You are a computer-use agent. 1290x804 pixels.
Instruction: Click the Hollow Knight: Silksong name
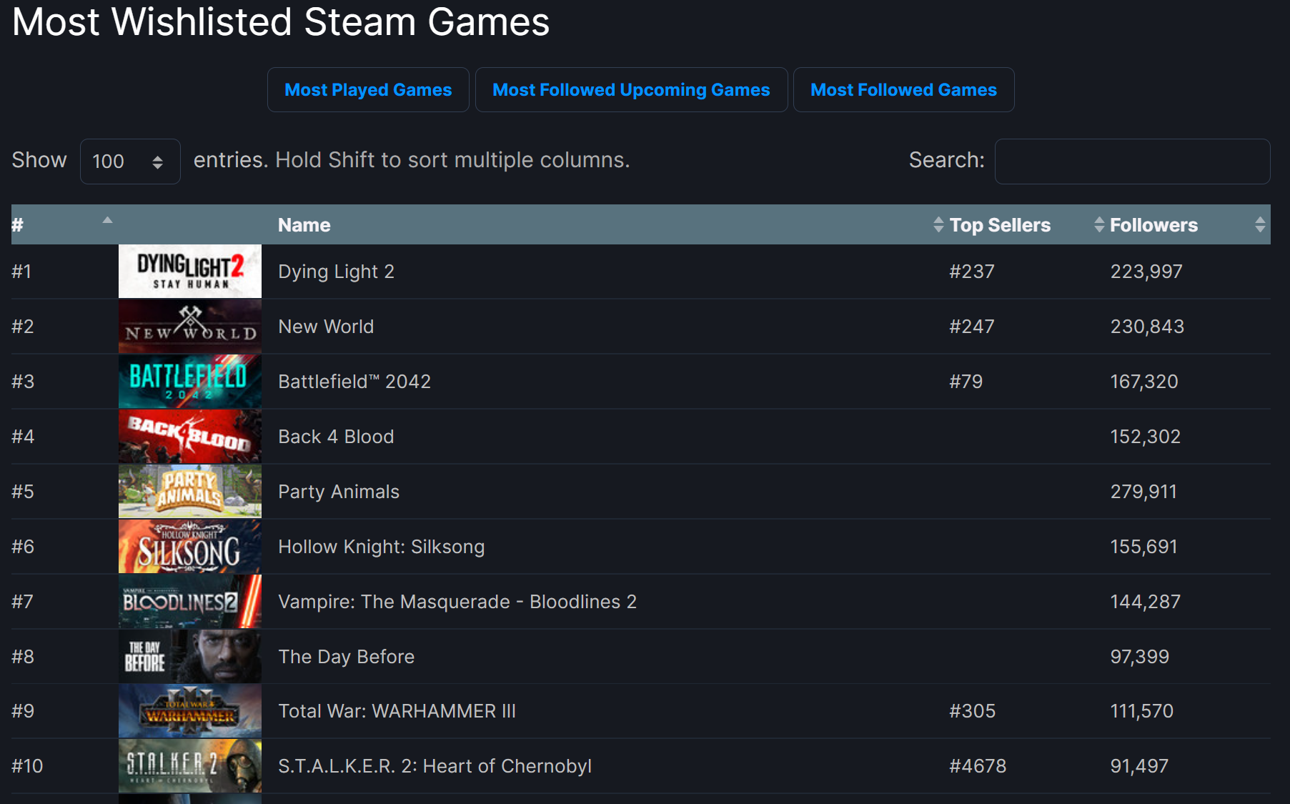[x=382, y=547]
